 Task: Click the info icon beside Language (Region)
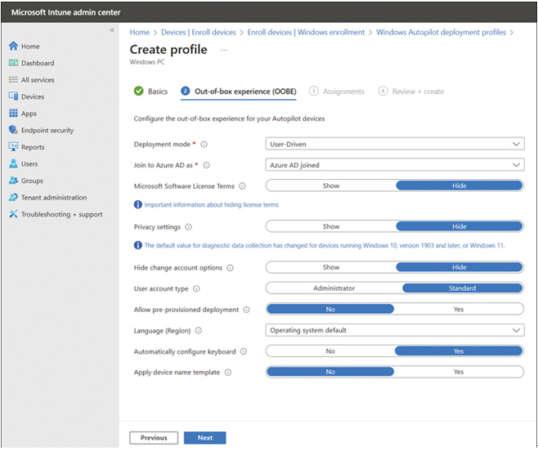point(199,331)
